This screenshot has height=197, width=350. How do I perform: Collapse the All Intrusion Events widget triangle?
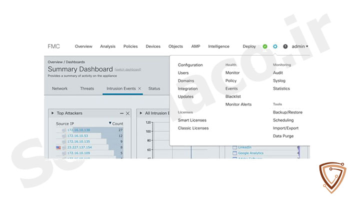click(141, 113)
